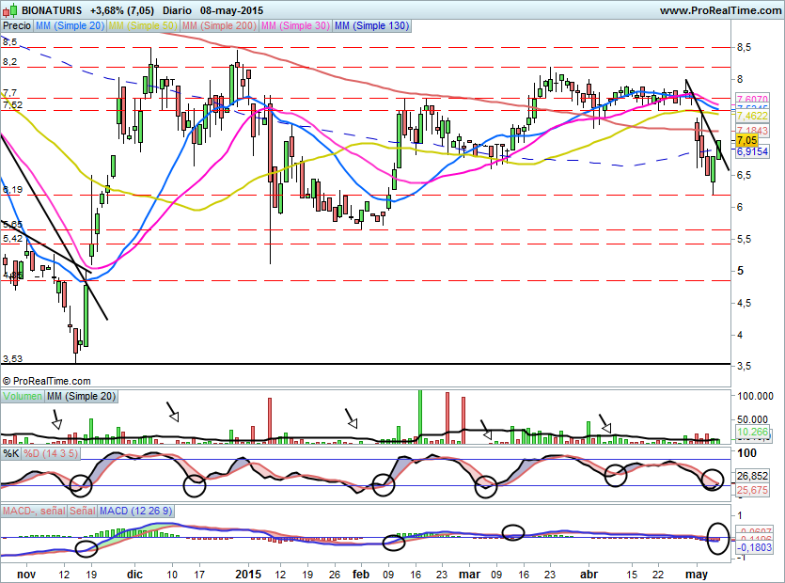
Task: Open the www.ProRealTime.com link
Action: click(x=720, y=10)
